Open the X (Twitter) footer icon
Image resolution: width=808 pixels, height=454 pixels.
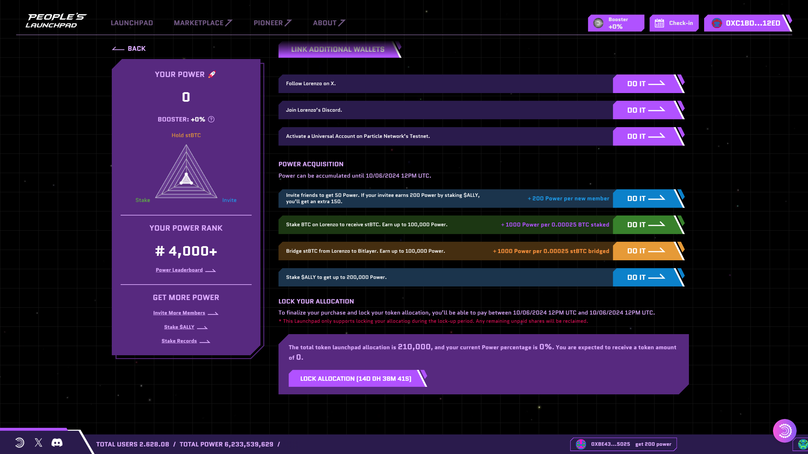pos(39,443)
